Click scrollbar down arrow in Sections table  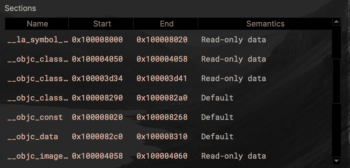(x=336, y=160)
